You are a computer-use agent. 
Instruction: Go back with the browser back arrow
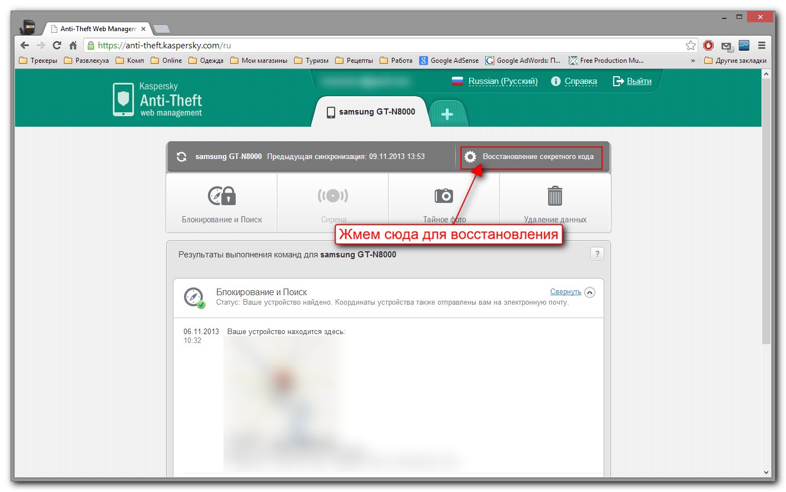click(x=24, y=46)
